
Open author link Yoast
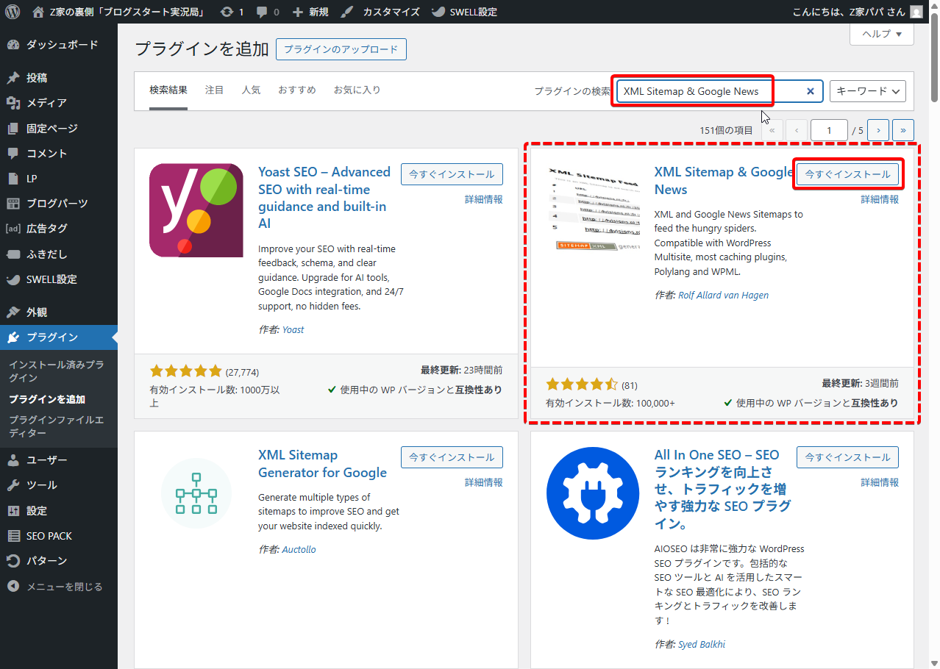293,329
